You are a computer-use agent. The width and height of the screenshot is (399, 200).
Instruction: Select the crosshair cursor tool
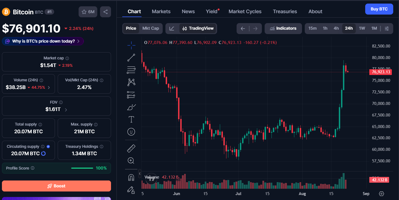coord(131,45)
